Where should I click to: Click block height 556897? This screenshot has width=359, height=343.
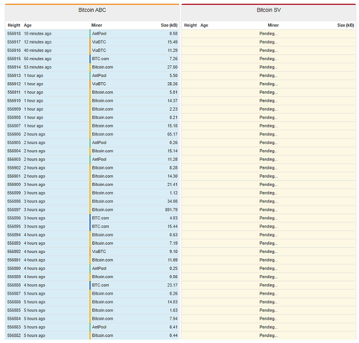click(14, 210)
